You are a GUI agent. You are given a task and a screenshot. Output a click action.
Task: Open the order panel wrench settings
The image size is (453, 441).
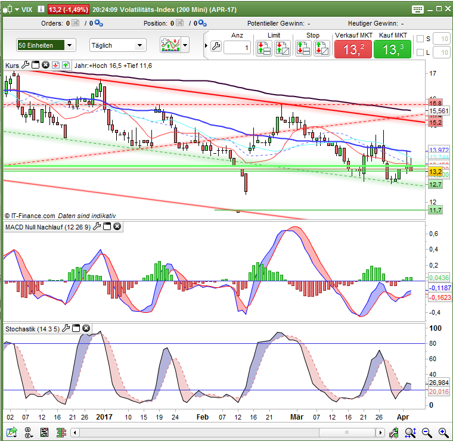(216, 46)
